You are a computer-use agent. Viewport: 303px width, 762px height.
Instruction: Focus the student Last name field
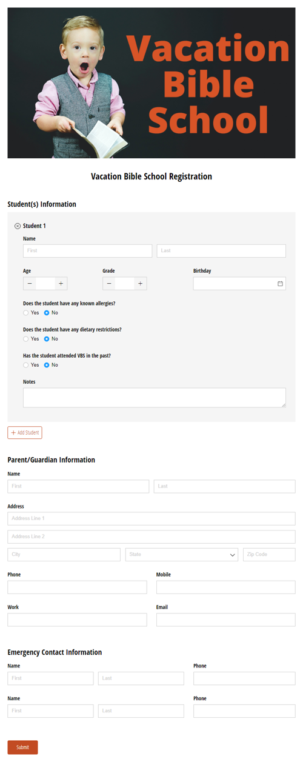[221, 251]
